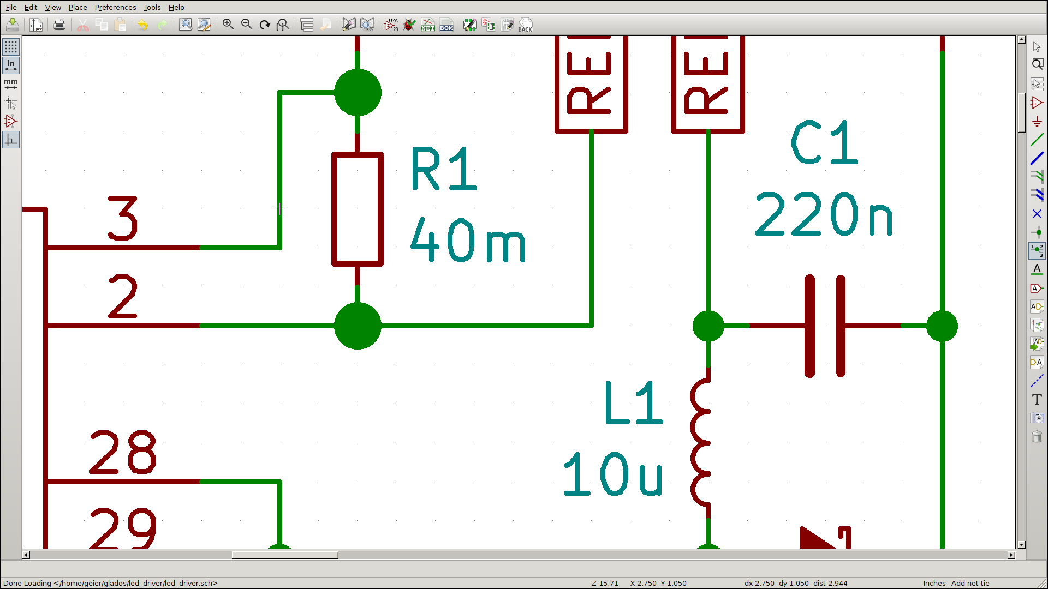The image size is (1048, 589).
Task: Pick the No-connect flag tool
Action: 1037,214
